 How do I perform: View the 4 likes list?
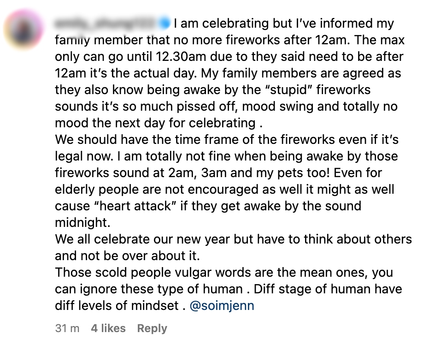pyautogui.click(x=108, y=328)
